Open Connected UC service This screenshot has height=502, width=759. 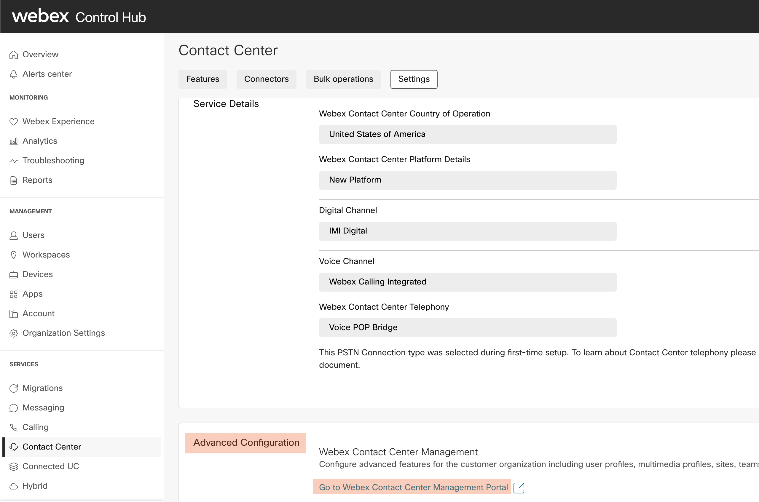tap(51, 466)
